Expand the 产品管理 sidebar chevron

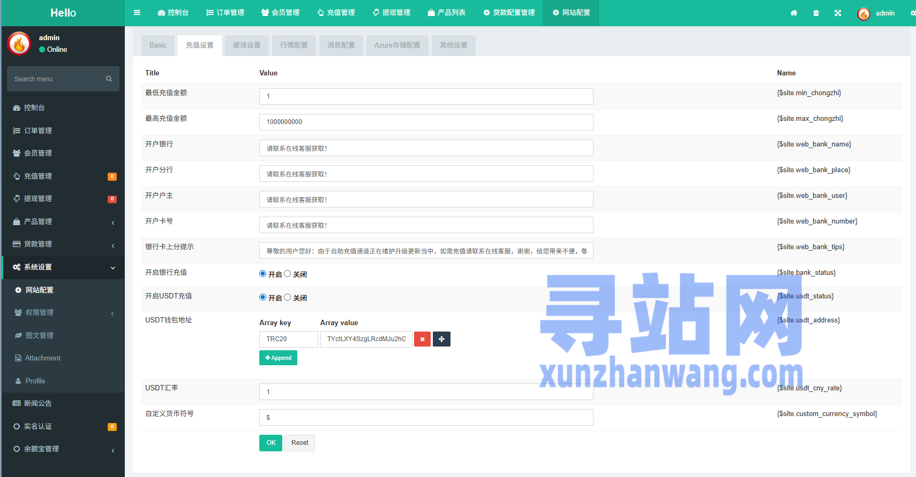click(113, 222)
